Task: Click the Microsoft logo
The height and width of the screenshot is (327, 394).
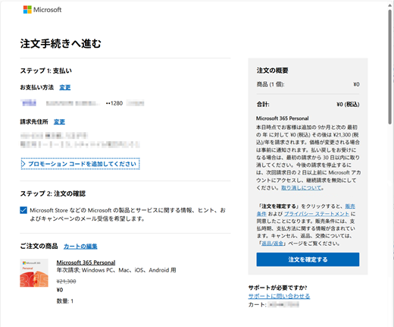Action: 42,10
